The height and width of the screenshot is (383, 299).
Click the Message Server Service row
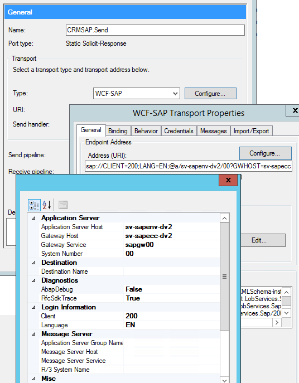click(x=129, y=361)
